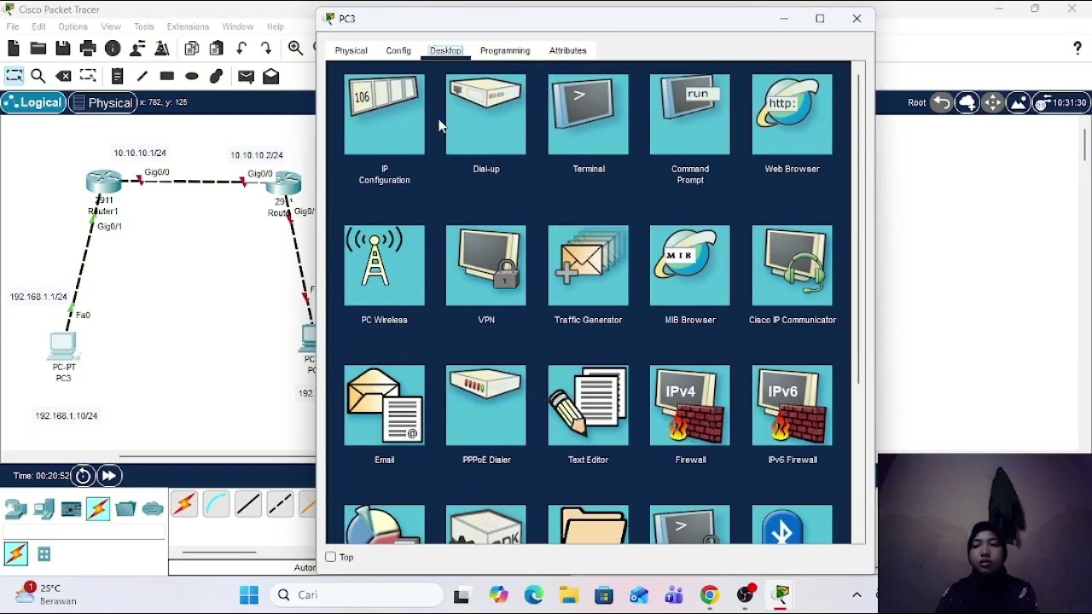
Task: Activate the Select tool
Action: coord(14,76)
